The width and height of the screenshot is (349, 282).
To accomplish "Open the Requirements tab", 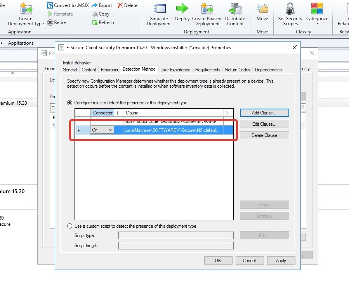I will coord(208,70).
